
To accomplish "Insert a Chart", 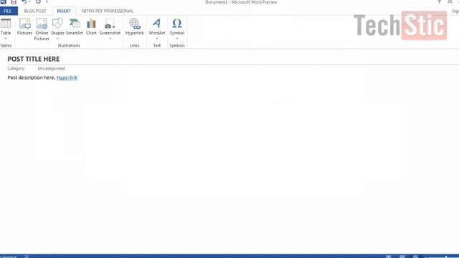I will [x=91, y=27].
